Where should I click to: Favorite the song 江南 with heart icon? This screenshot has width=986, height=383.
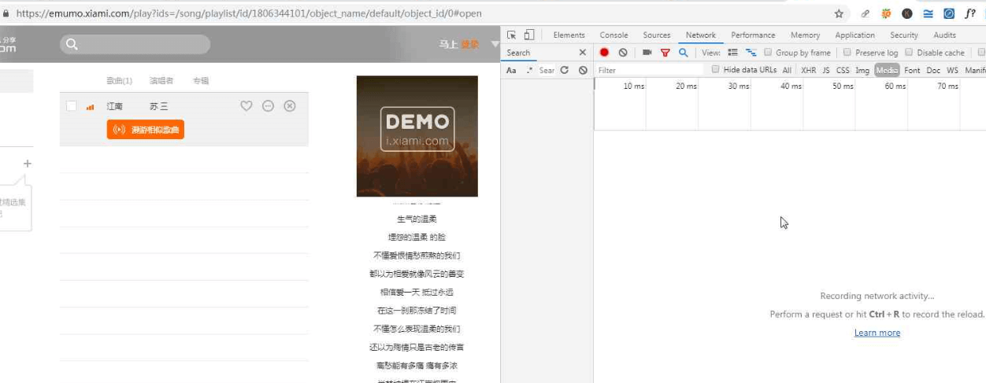(x=246, y=106)
